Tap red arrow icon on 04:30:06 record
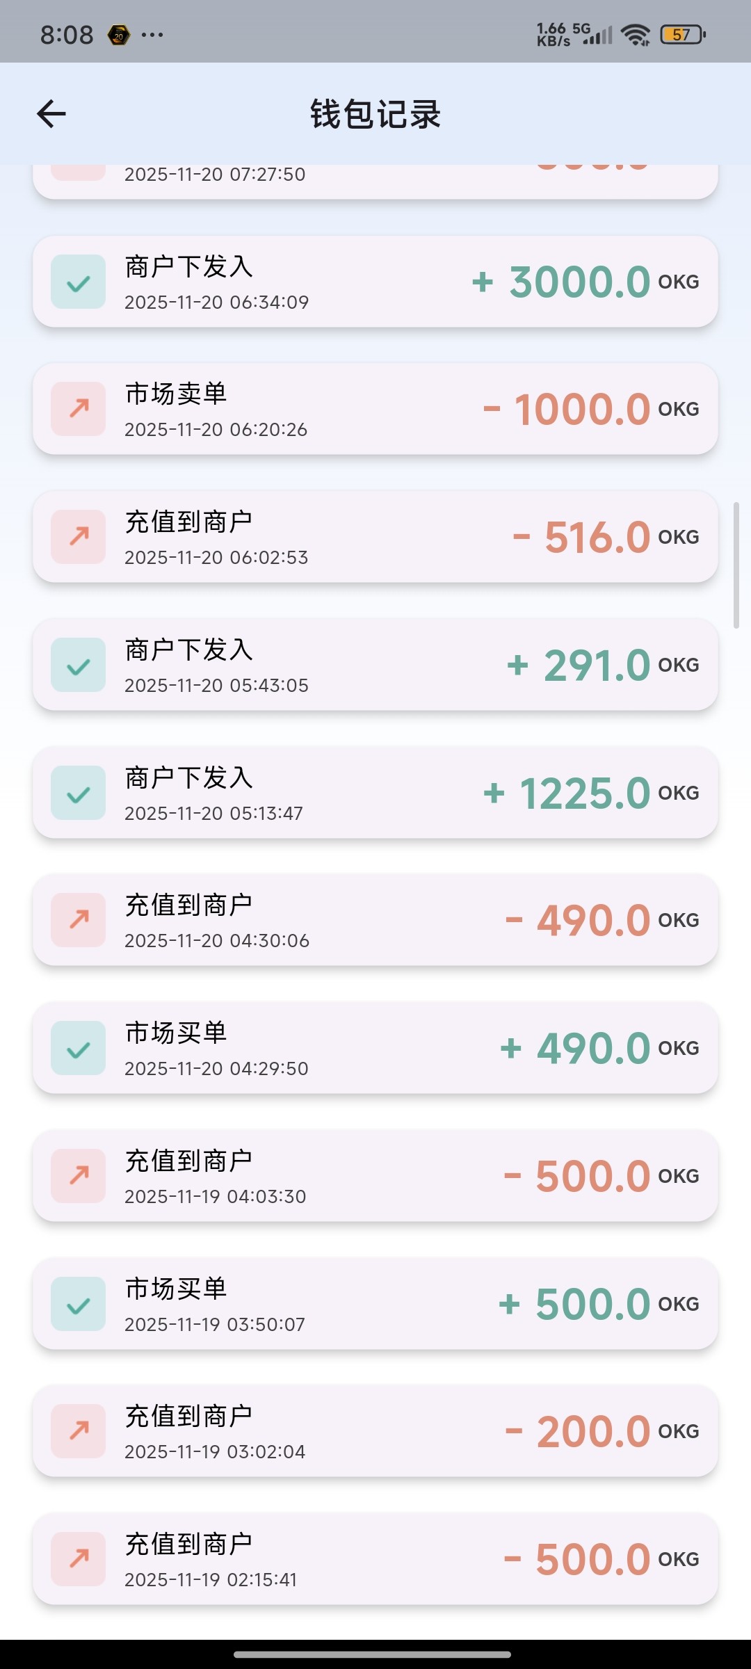This screenshot has width=751, height=1669. (79, 920)
